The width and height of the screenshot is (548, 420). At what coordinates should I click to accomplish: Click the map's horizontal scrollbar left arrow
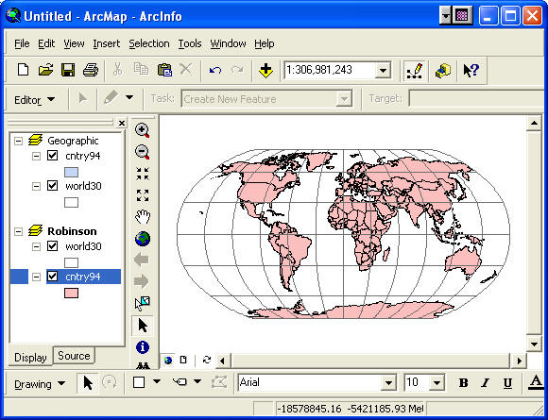(x=222, y=361)
